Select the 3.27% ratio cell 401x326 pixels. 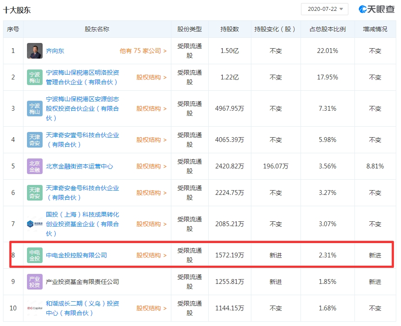(327, 193)
